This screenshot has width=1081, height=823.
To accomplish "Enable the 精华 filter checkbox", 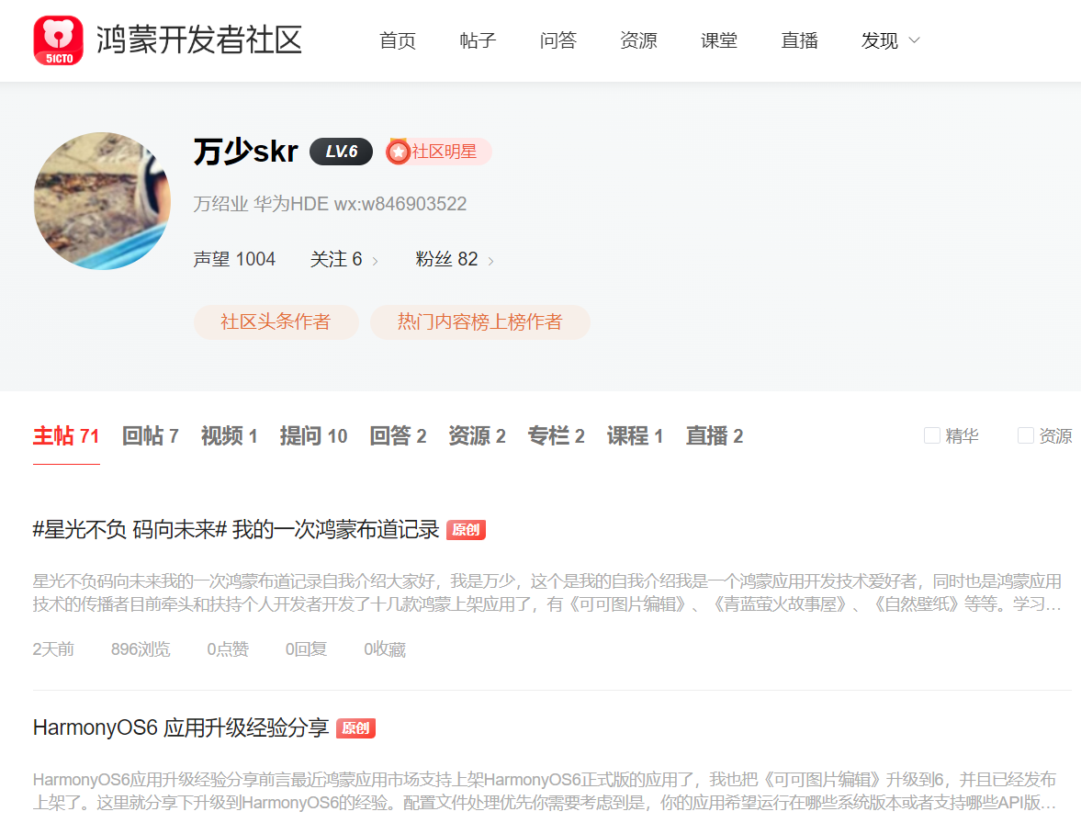I will (932, 435).
